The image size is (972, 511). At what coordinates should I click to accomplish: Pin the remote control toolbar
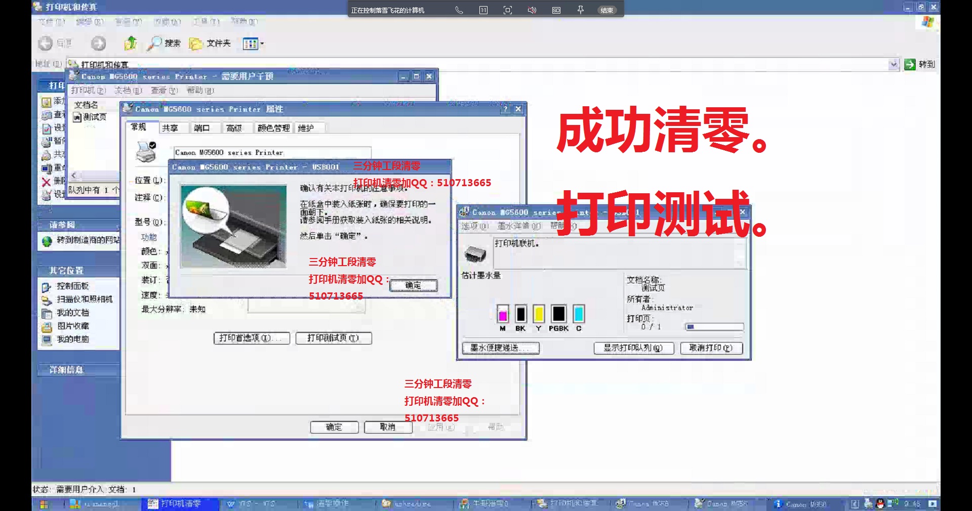[581, 10]
